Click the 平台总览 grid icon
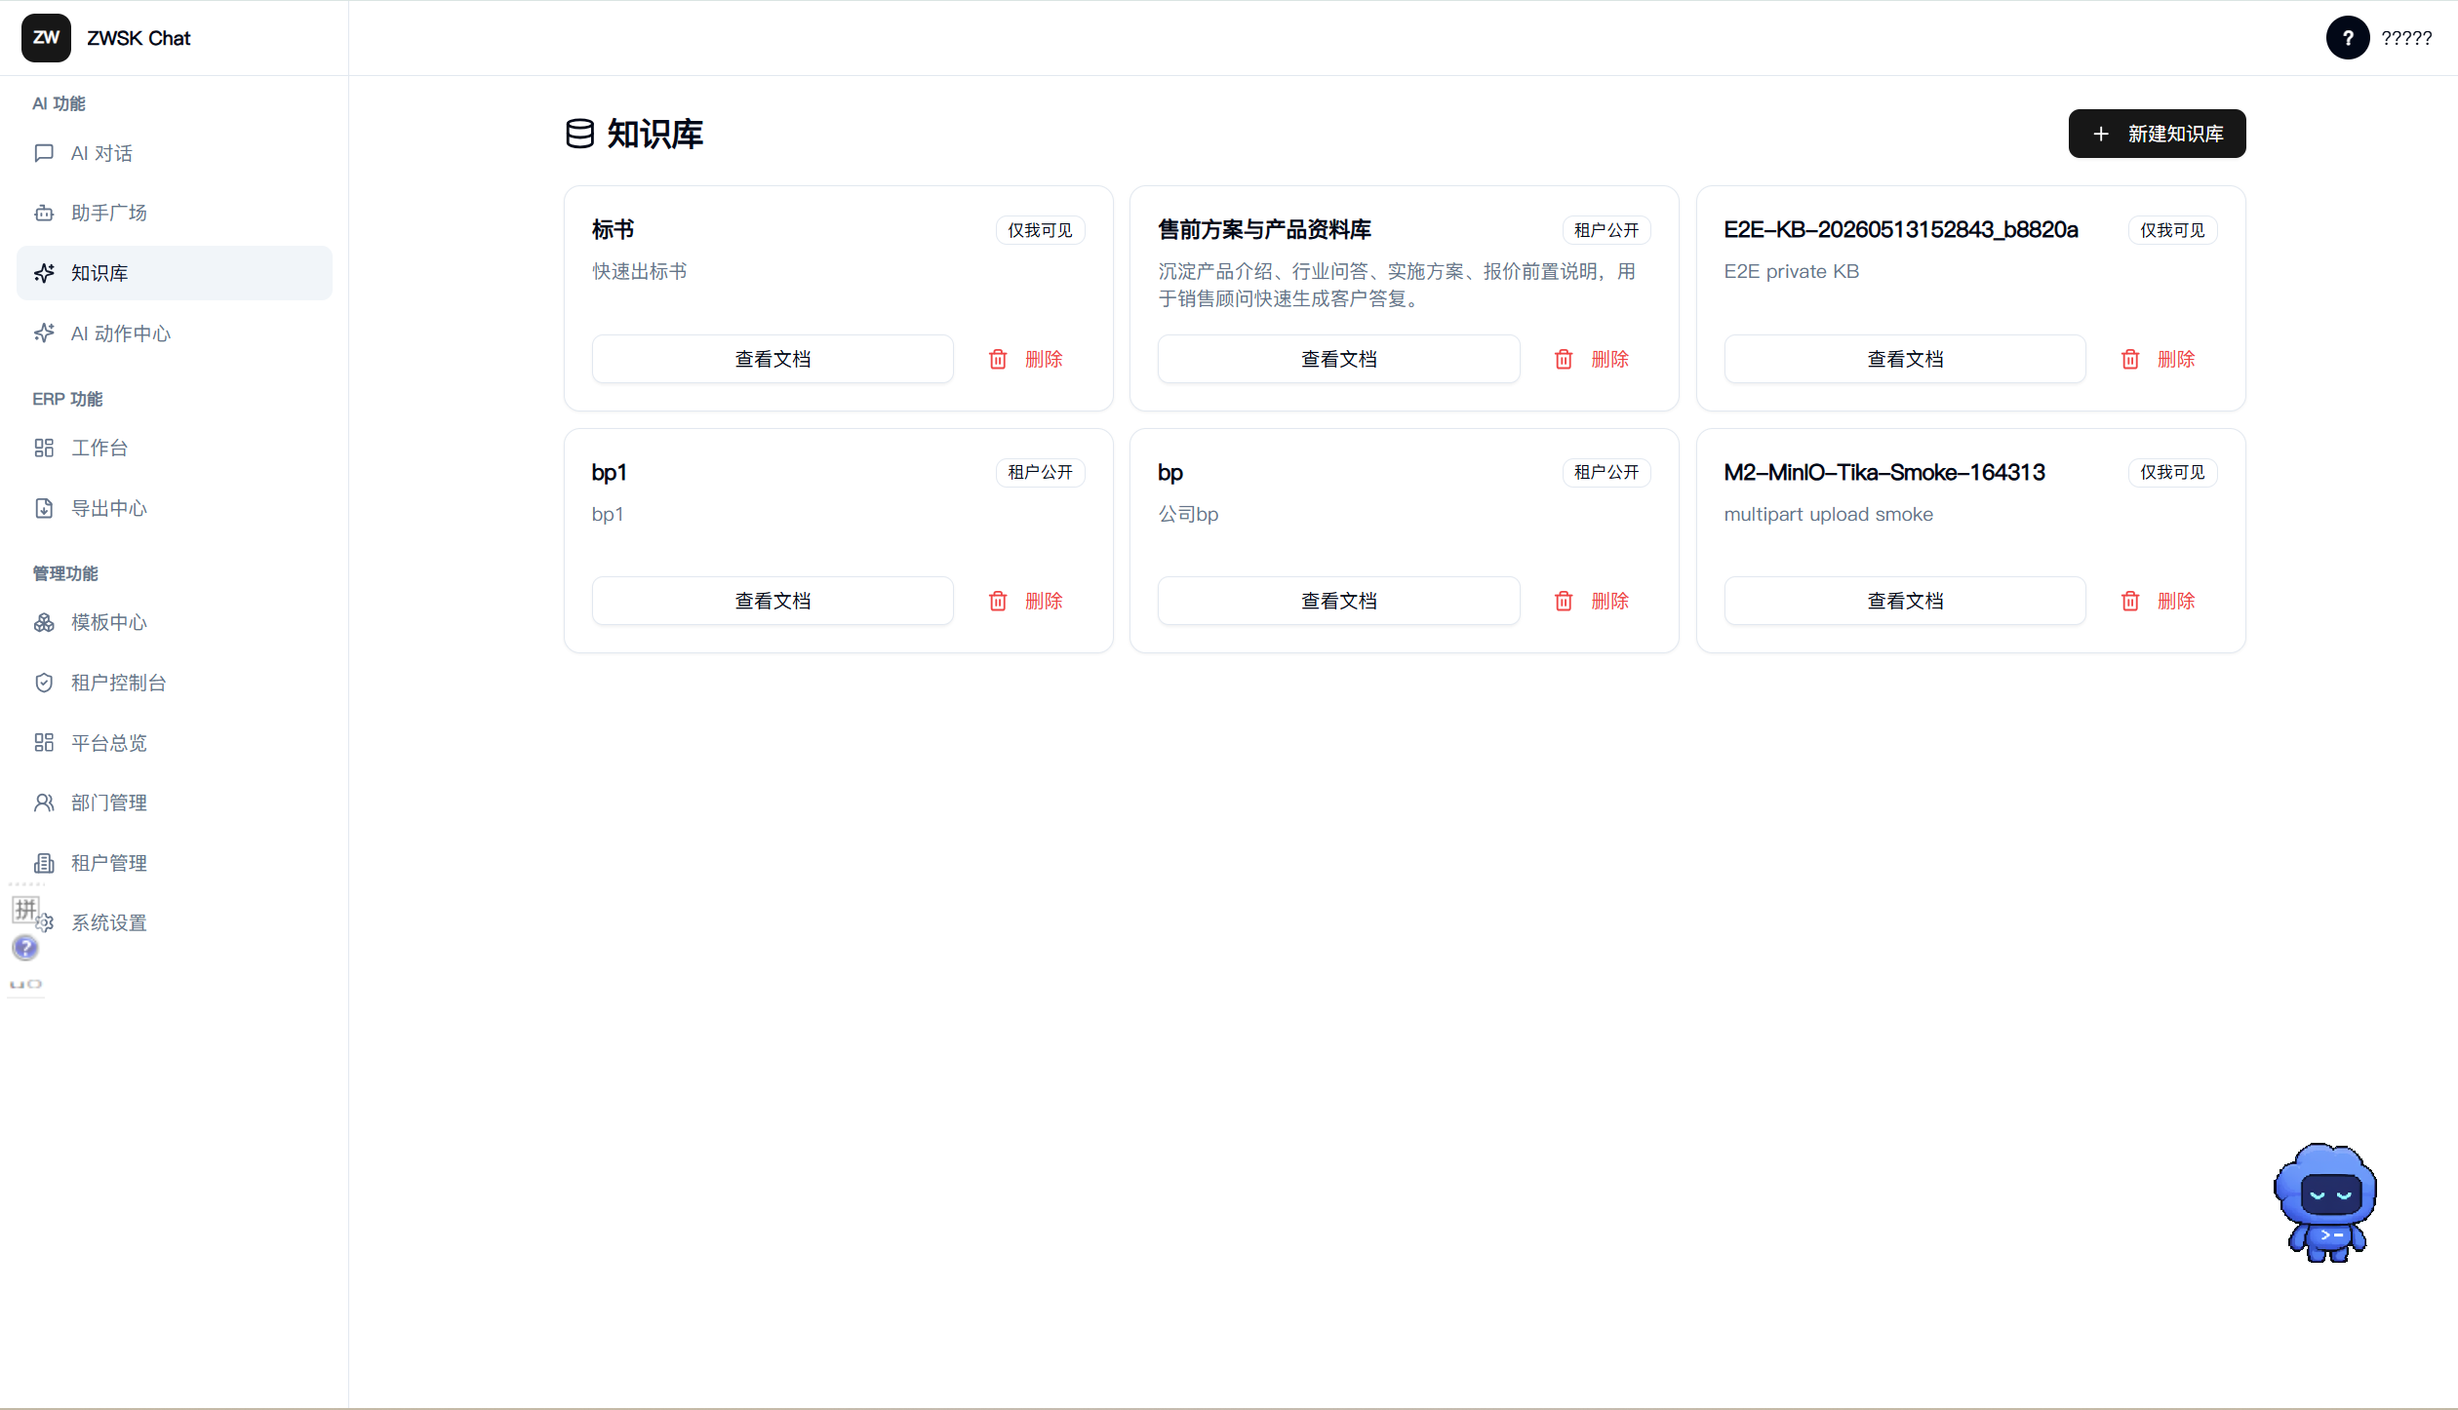Viewport: 2458px width, 1410px height. [44, 743]
